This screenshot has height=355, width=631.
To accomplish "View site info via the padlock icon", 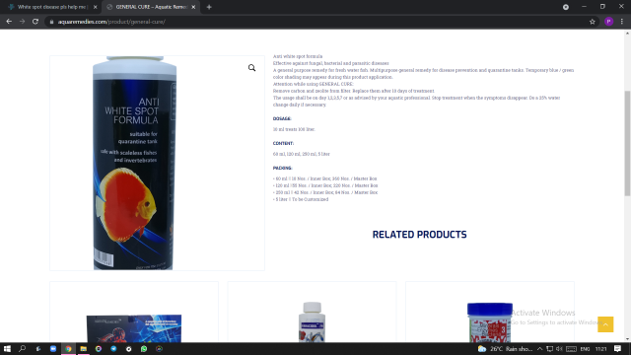I will (x=51, y=22).
